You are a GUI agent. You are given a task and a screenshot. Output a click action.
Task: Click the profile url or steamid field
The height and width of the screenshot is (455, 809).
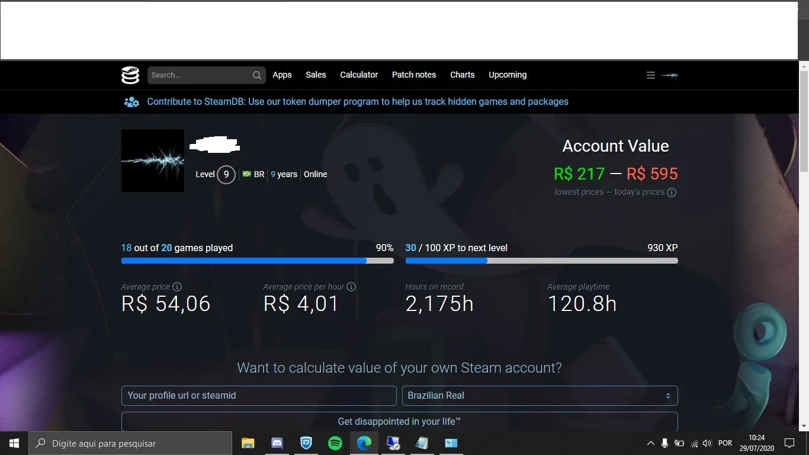(259, 396)
